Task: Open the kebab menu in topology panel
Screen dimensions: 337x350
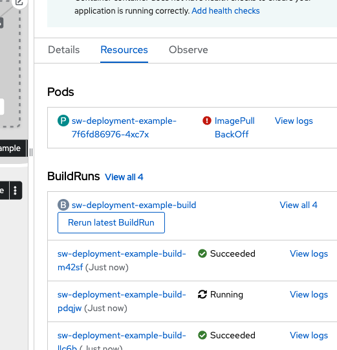Action: [15, 191]
